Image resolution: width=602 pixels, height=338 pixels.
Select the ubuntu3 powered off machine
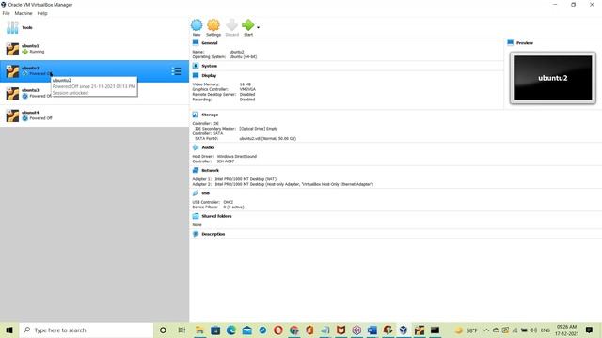(x=94, y=94)
